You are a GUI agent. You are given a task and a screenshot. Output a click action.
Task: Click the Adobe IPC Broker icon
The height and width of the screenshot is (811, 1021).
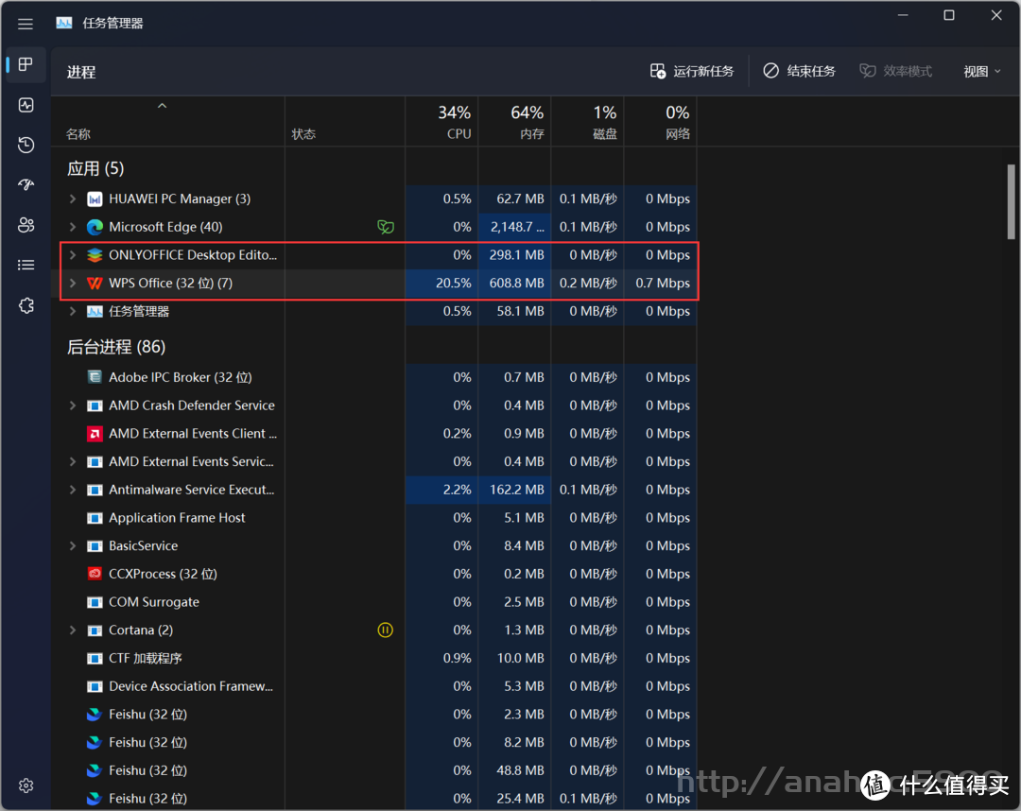click(95, 377)
